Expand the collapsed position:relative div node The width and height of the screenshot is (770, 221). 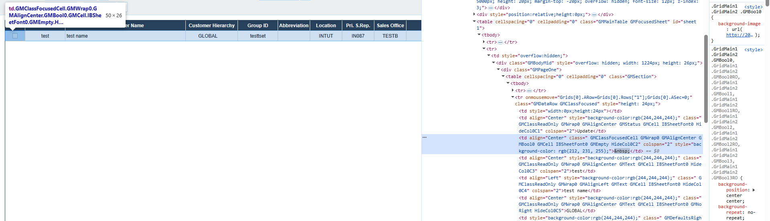pos(474,14)
